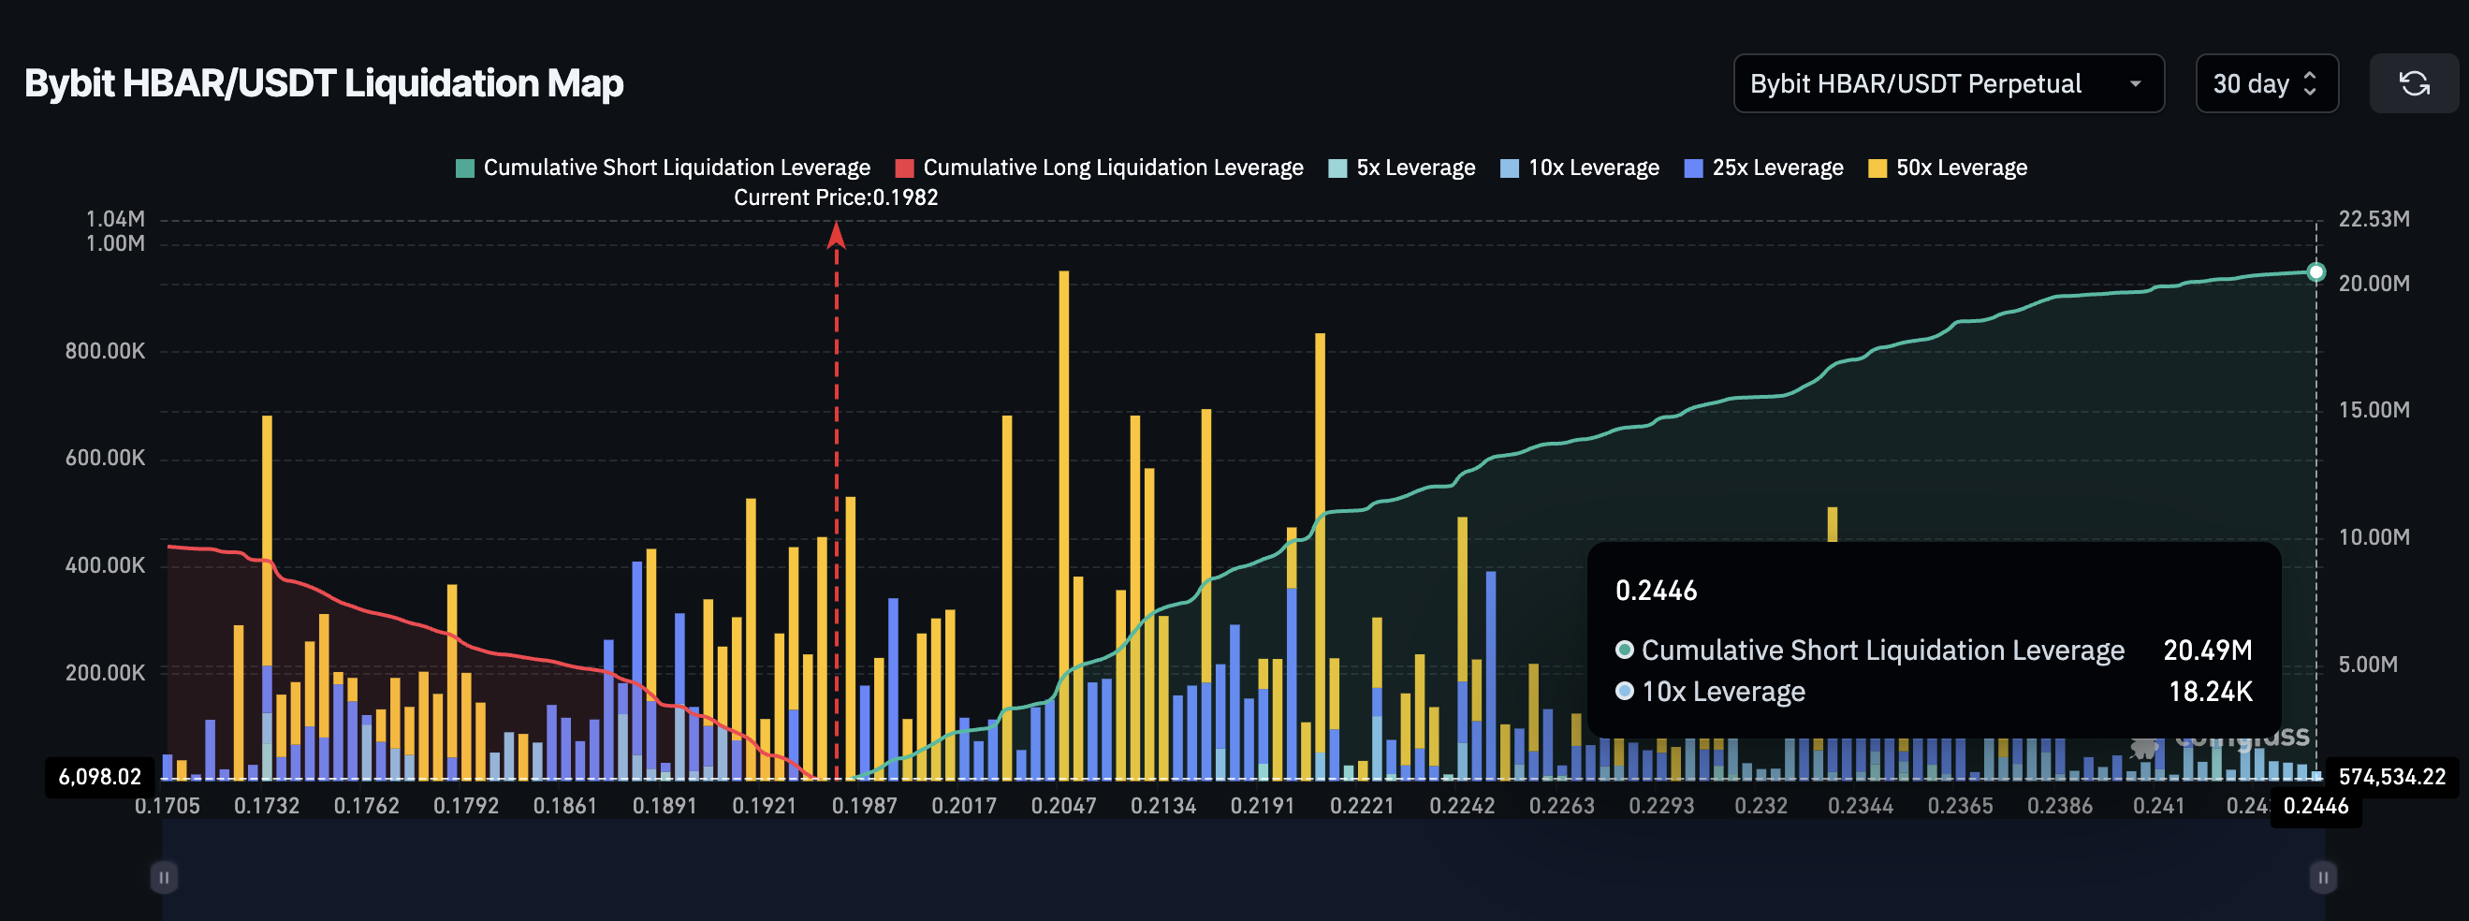Toggle the Cumulative Short Liquidation Leverage legend
This screenshot has width=2469, height=921.
[x=664, y=168]
